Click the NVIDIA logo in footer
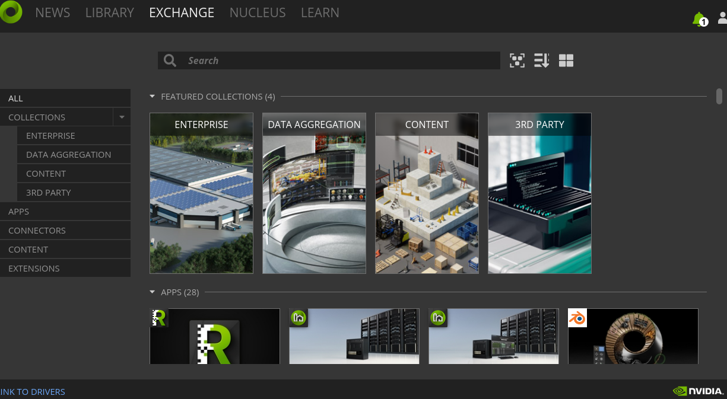Viewport: 727px width, 399px height. tap(698, 391)
